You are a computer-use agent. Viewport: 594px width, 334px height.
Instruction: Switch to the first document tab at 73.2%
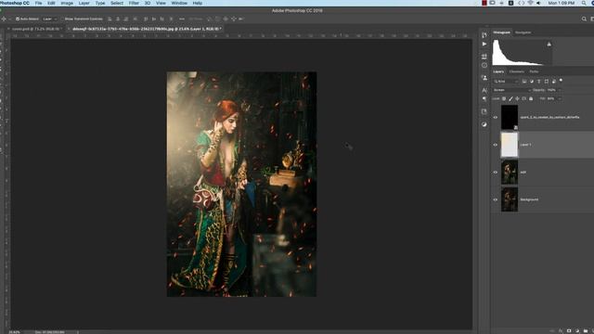[x=36, y=29]
